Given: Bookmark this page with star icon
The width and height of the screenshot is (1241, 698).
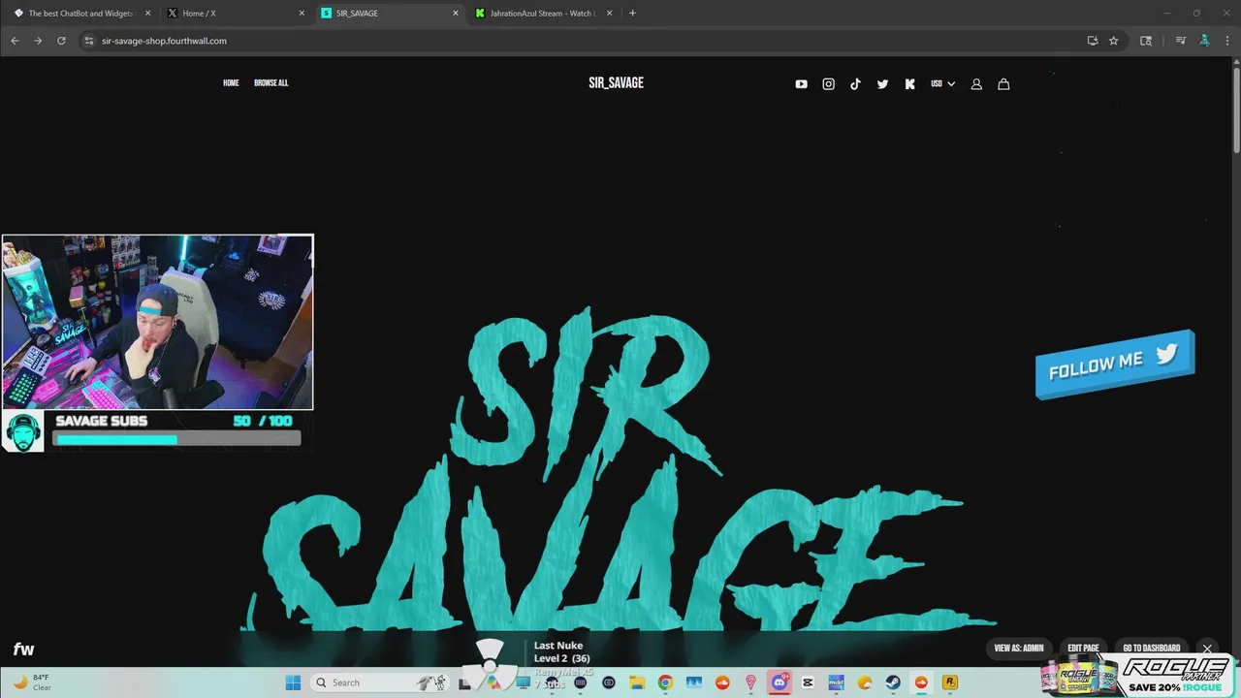Looking at the screenshot, I should [x=1114, y=41].
